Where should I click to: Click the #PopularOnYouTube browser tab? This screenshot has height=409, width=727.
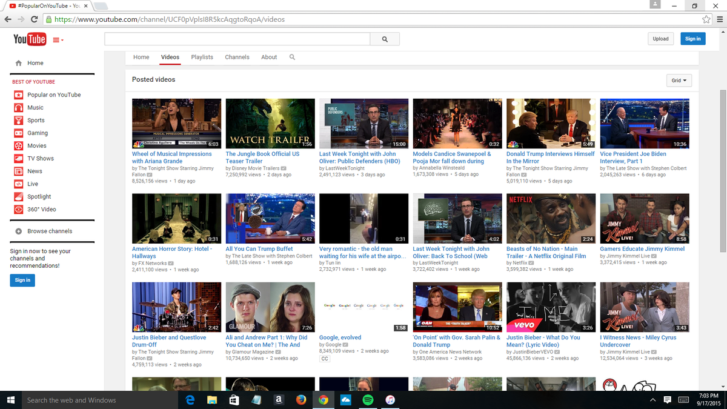tap(47, 5)
